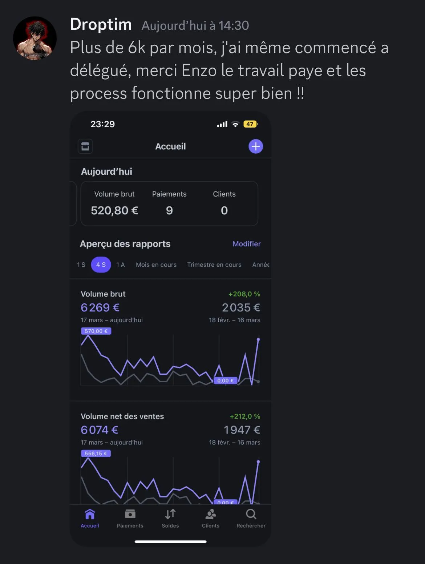Open the Volume net des ventes report
Screen dimensions: 425x564
(170, 453)
